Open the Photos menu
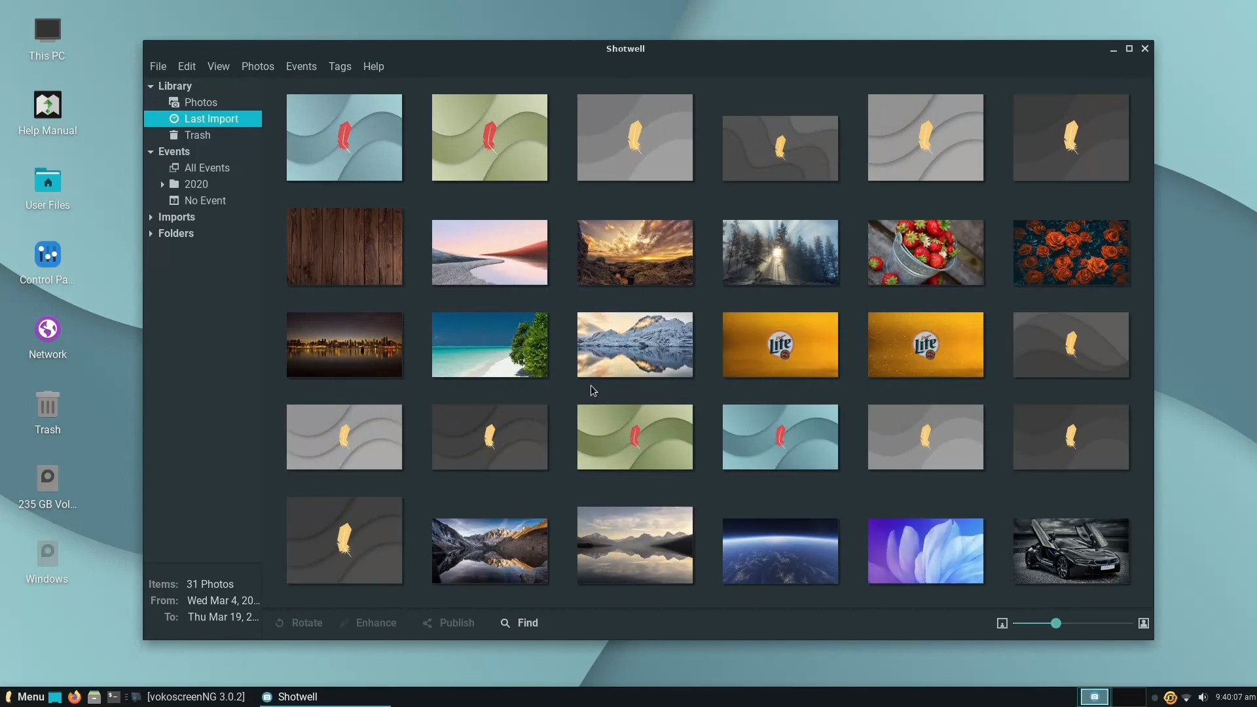 point(257,66)
